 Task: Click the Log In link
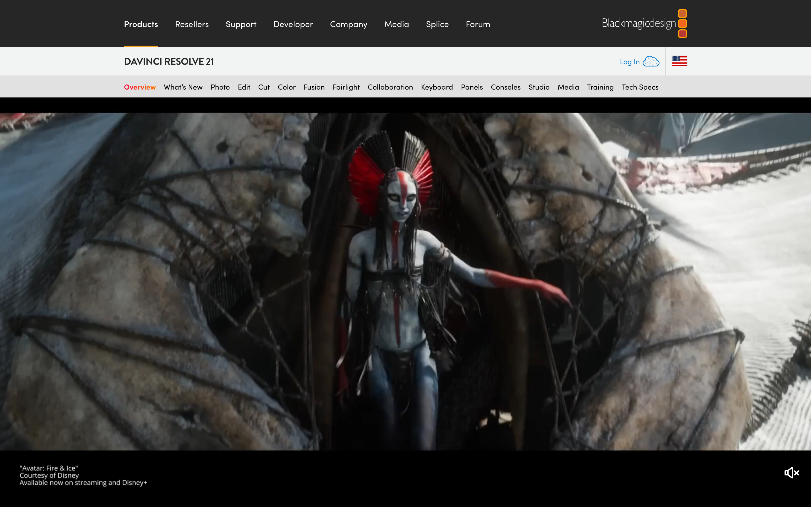[x=629, y=62]
